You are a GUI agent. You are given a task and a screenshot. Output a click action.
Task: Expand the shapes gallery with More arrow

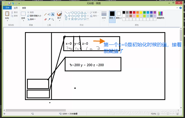tap(88, 19)
